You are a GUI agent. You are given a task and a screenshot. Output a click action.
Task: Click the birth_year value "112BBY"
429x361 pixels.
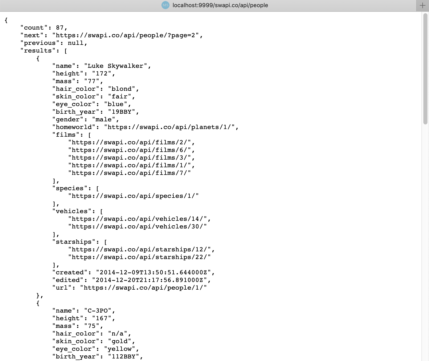124,356
